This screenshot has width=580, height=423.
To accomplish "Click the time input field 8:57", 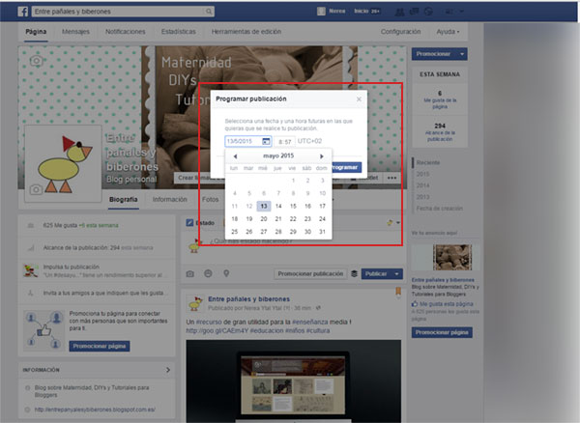I will (x=284, y=141).
